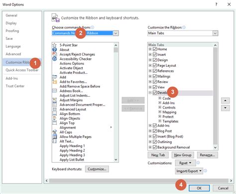Switch to Quick Access Toolbar category
Viewport: 236px width, 194px height.
click(x=22, y=70)
